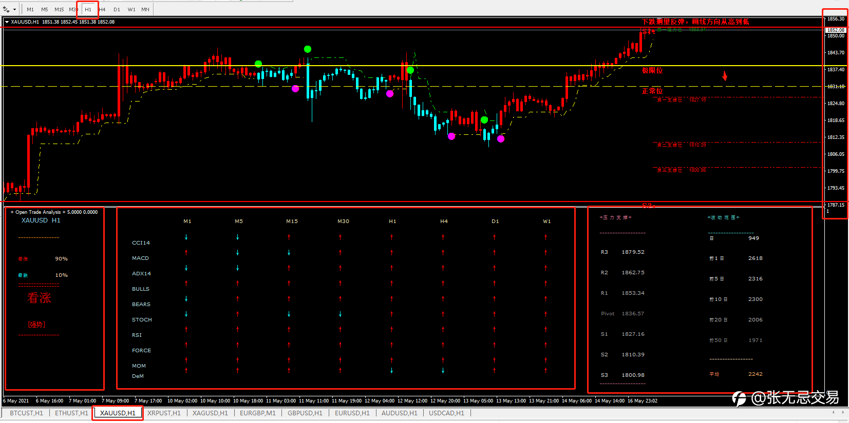Image resolution: width=849 pixels, height=423 pixels.
Task: Switch to MN monthly timeframe
Action: tap(145, 9)
